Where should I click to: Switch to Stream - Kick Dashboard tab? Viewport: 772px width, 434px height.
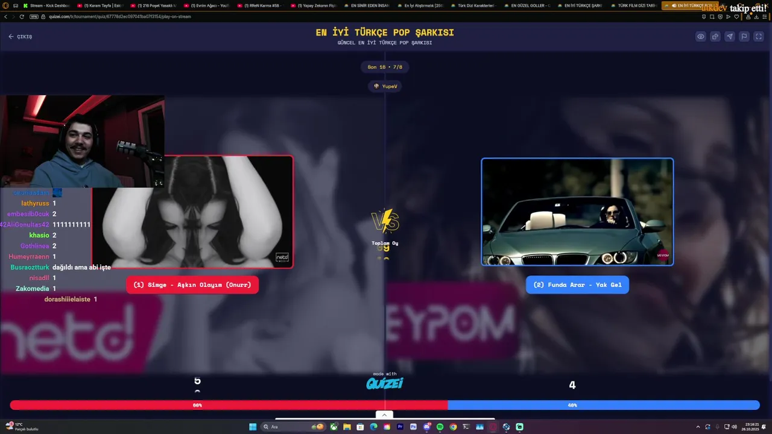(46, 5)
